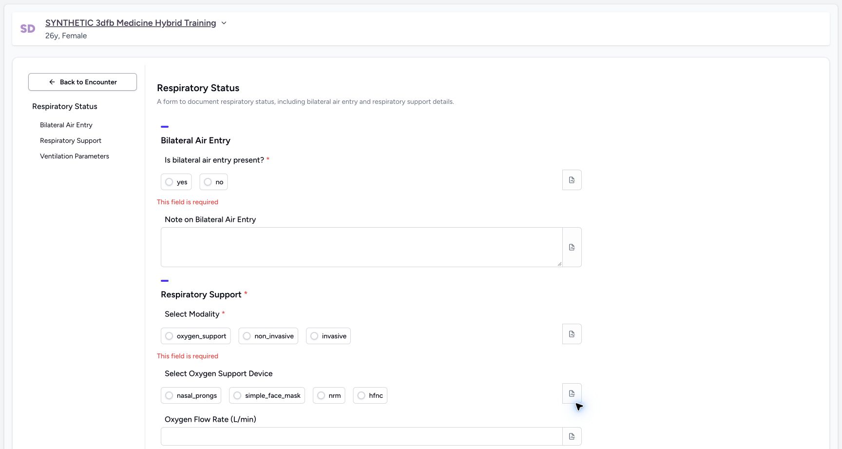842x449 pixels.
Task: Click the 'Is bilateral air entry present?' label
Action: [x=214, y=160]
